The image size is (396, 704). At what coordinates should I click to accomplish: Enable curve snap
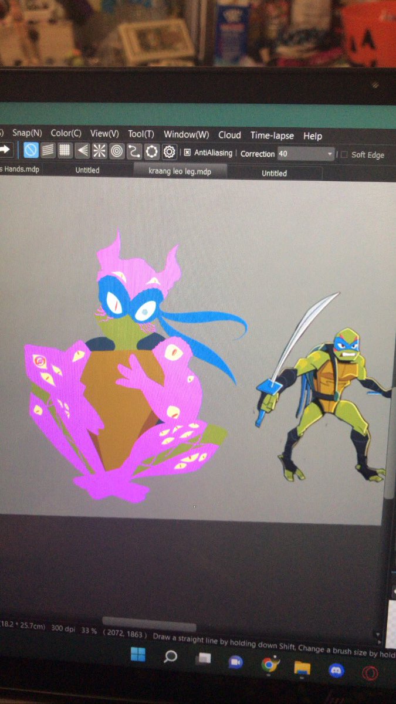(x=134, y=152)
